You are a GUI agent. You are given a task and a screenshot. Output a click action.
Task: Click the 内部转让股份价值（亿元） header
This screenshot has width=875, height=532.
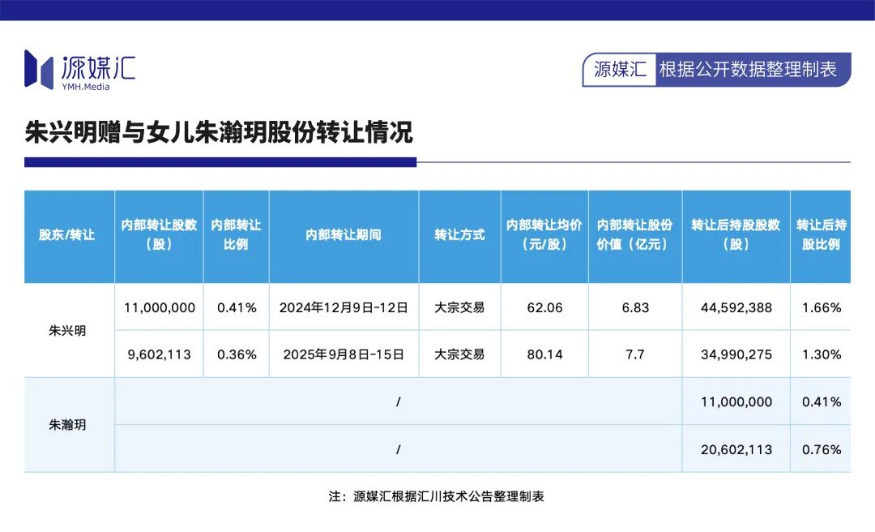tap(635, 234)
